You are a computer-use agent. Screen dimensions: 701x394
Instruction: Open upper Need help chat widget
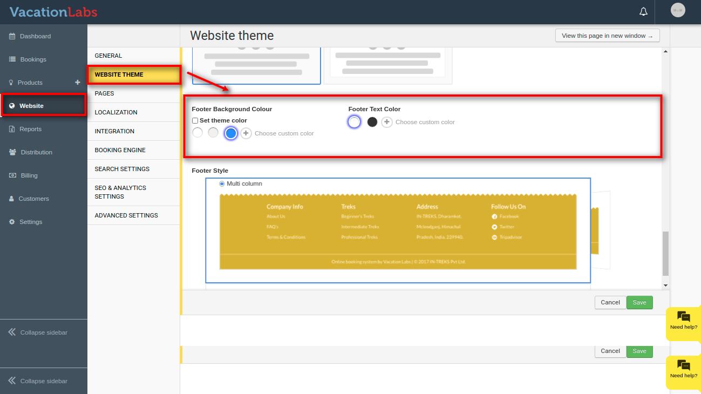[683, 321]
